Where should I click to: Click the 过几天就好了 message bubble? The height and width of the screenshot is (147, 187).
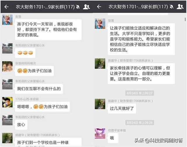[x=122, y=108]
